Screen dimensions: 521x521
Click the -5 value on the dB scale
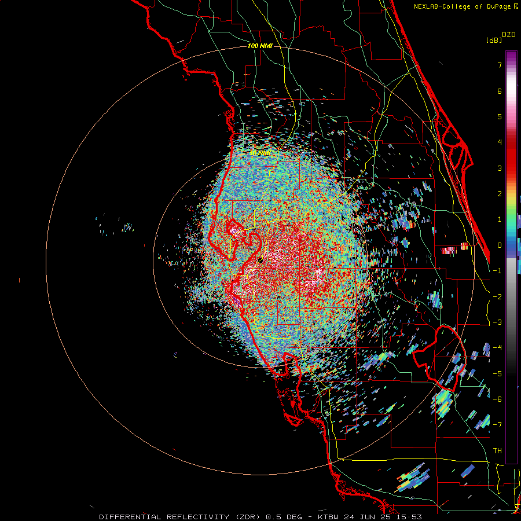pos(497,374)
